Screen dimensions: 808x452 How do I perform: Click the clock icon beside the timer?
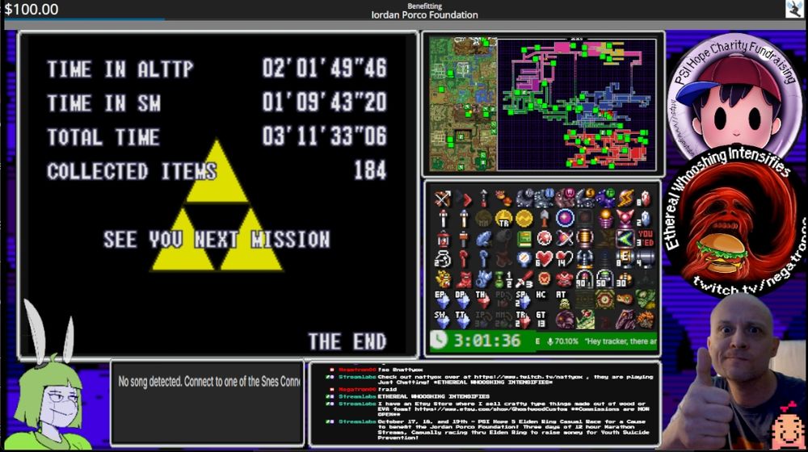pos(439,340)
